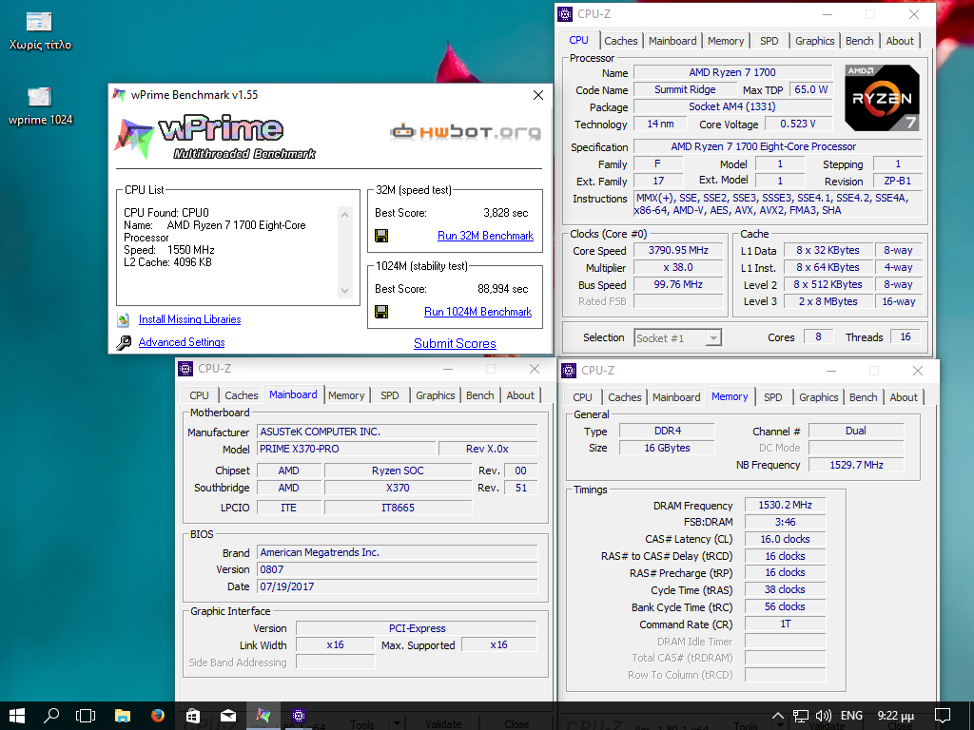Open the Microsoft Store taskbar icon
This screenshot has width=974, height=730.
click(193, 716)
